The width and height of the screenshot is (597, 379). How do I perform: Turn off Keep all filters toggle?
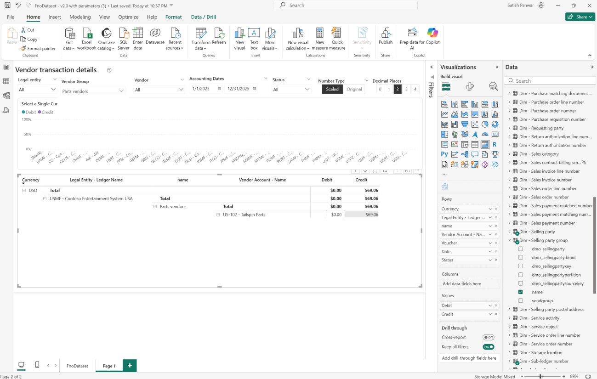488,347
